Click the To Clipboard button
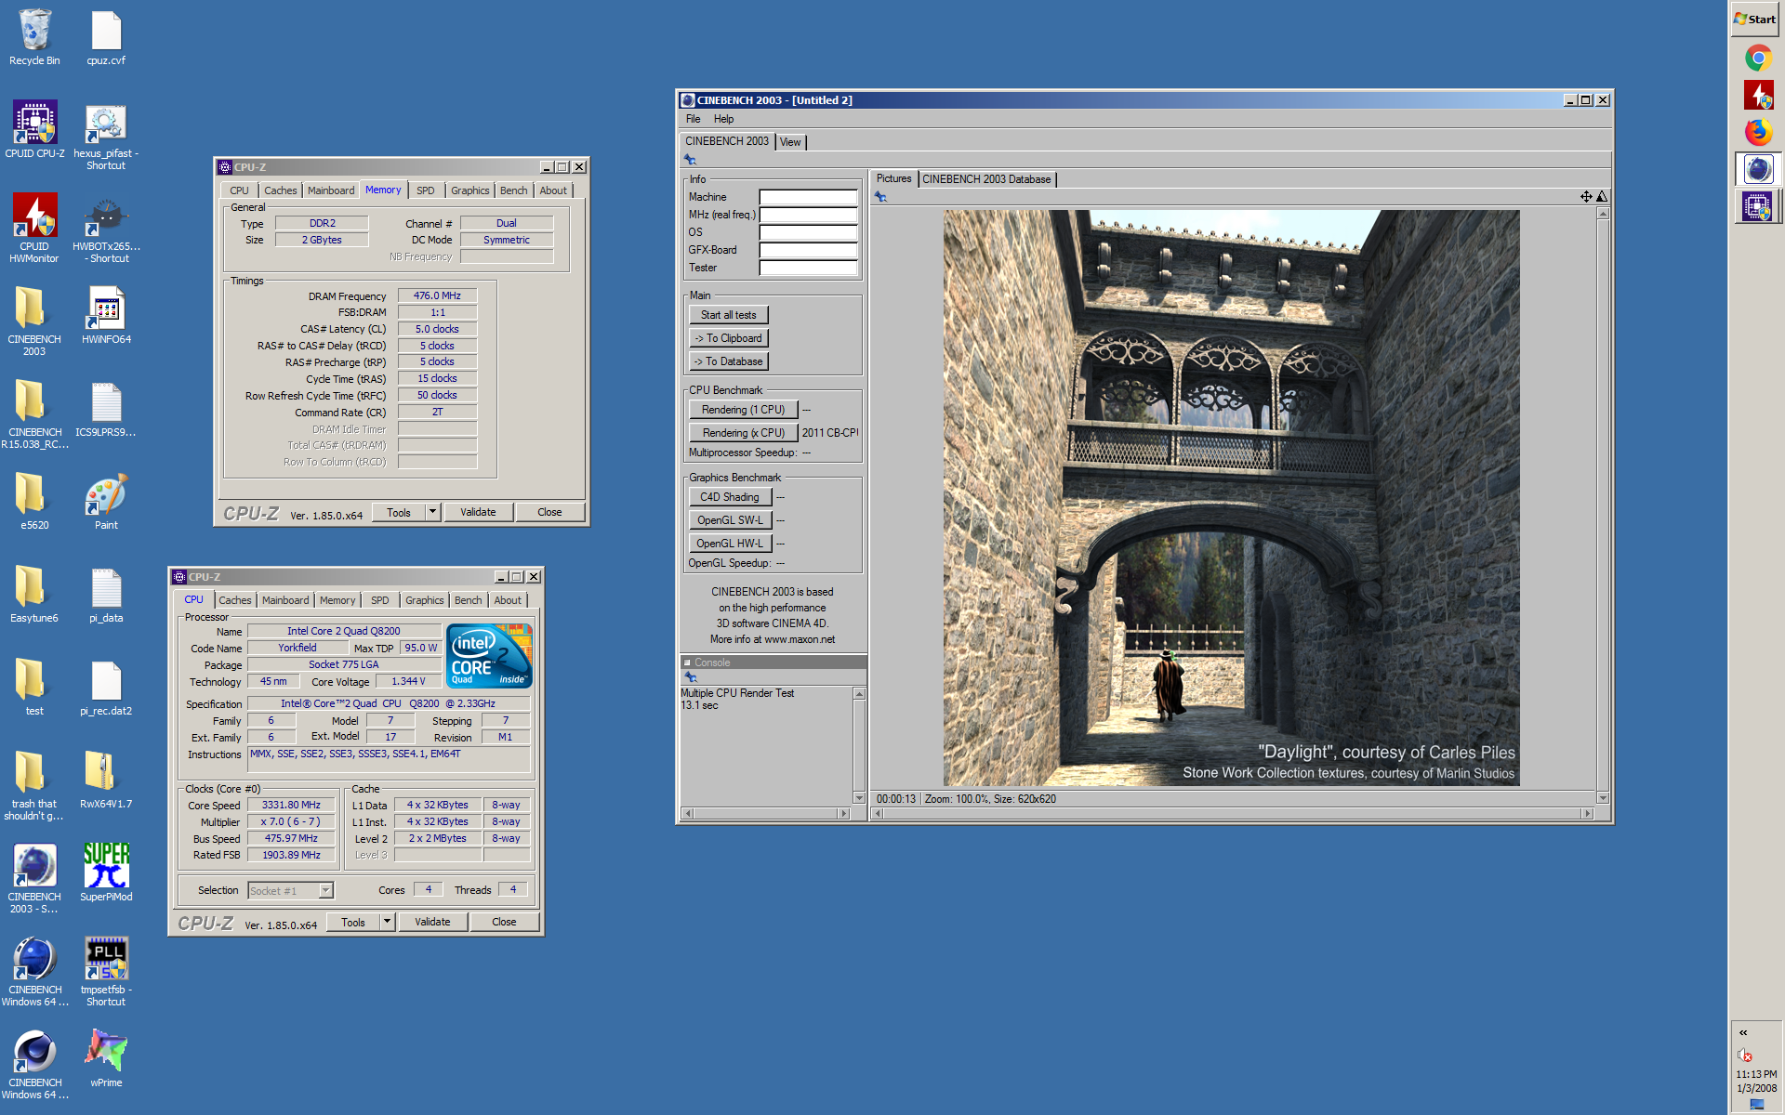This screenshot has width=1785, height=1115. coord(729,338)
